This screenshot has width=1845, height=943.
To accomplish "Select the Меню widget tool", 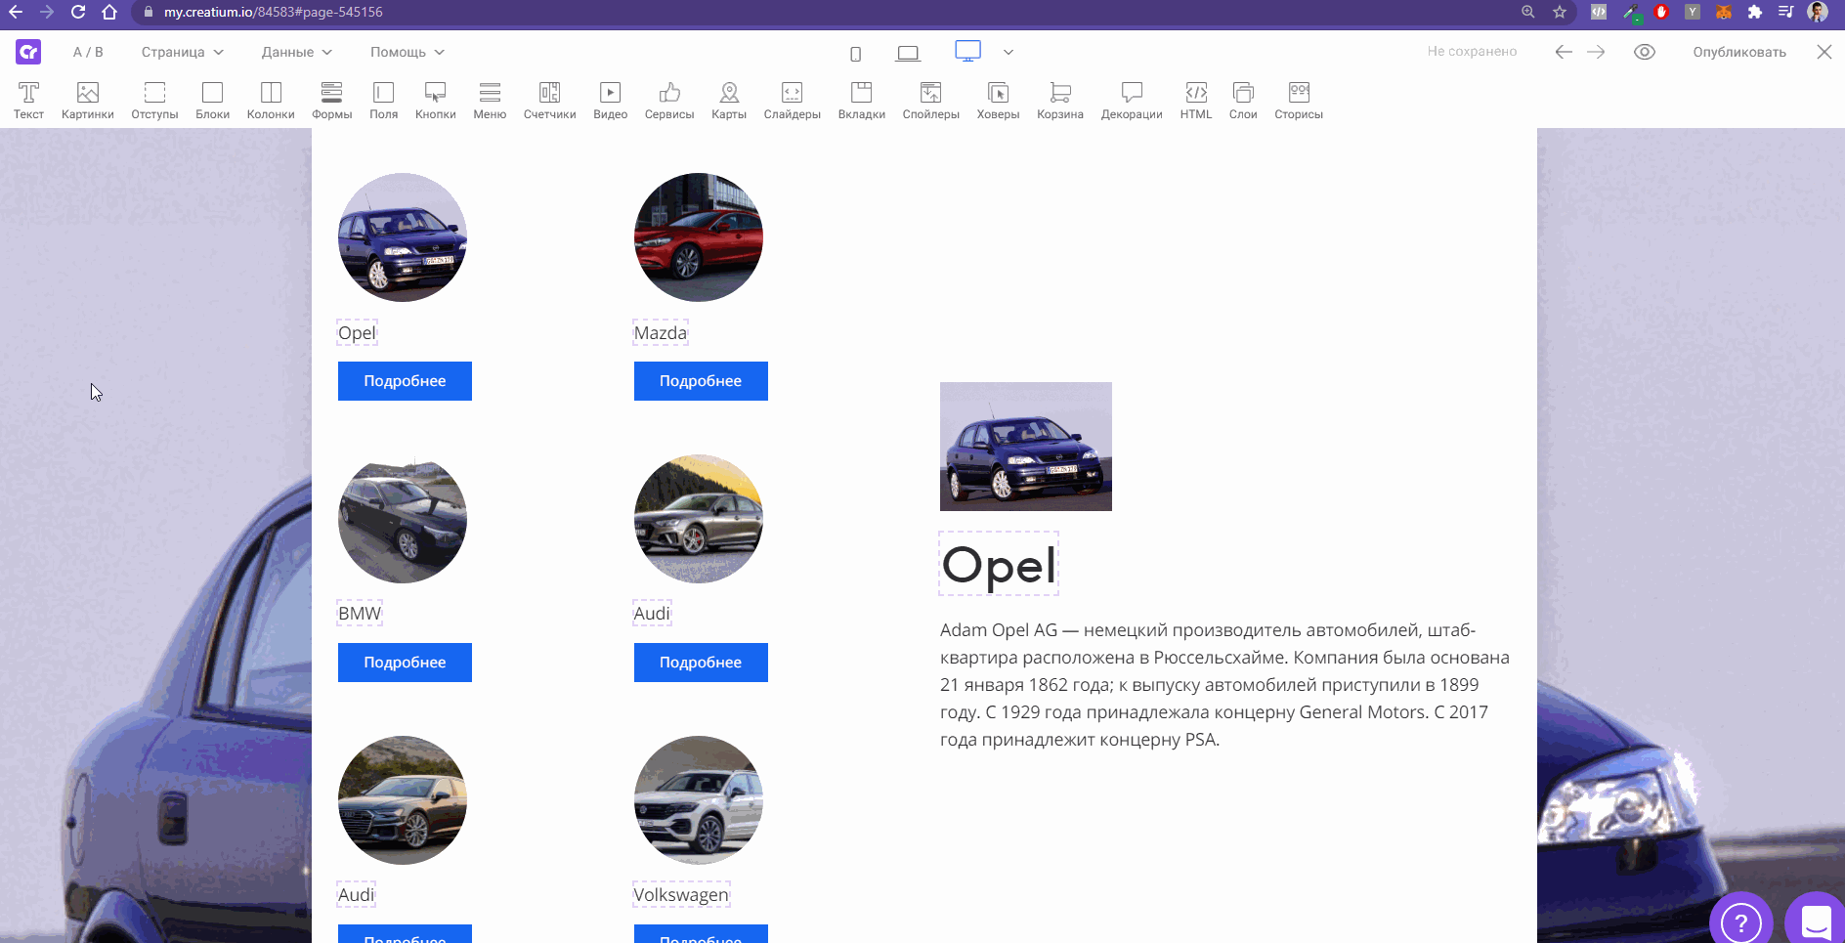I will 490,101.
